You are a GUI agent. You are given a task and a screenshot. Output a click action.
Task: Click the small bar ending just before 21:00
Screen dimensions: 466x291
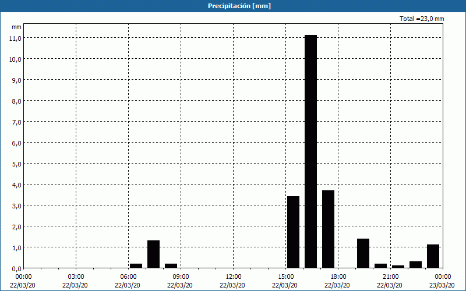(x=381, y=266)
